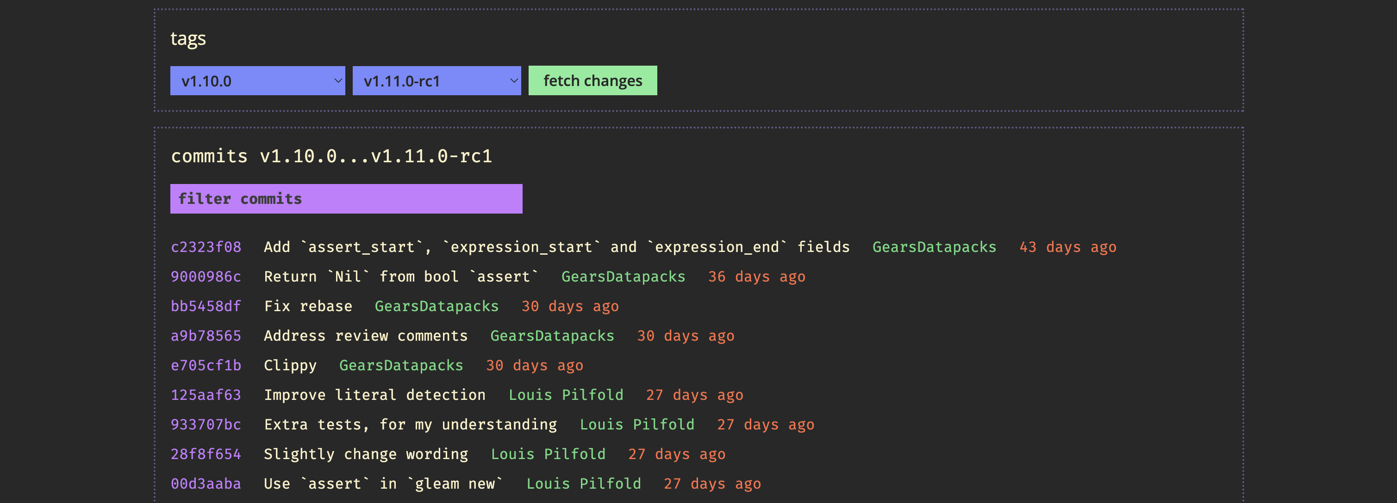This screenshot has height=503, width=1397.
Task: Click Louis Pilfold on Improve literal detection commit
Action: (566, 395)
